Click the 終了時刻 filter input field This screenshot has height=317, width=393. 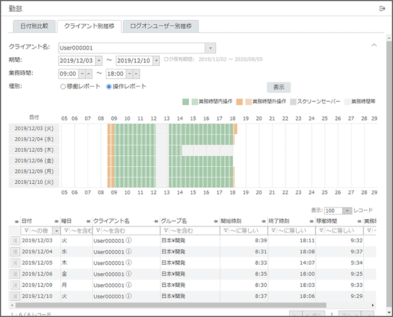297,230
